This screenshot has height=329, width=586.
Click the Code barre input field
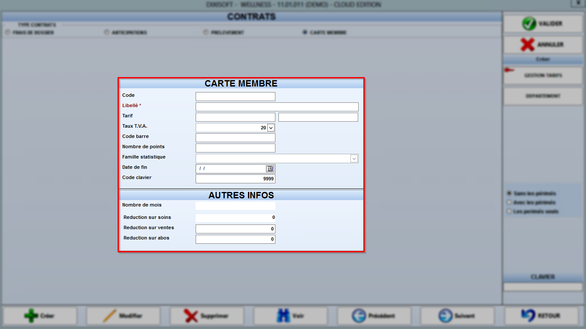pos(236,138)
